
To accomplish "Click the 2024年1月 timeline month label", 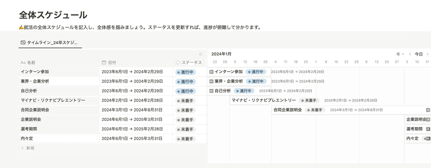I will (221, 54).
